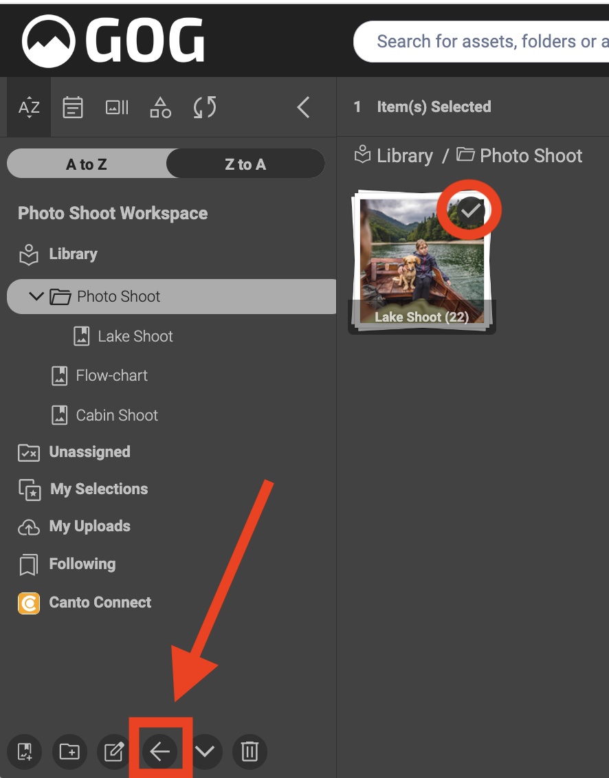Image resolution: width=609 pixels, height=778 pixels.
Task: Click the Library icon in sidebar
Action: pos(29,254)
